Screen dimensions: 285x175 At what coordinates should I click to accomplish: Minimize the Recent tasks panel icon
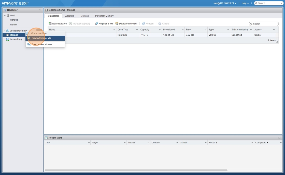coord(279,138)
